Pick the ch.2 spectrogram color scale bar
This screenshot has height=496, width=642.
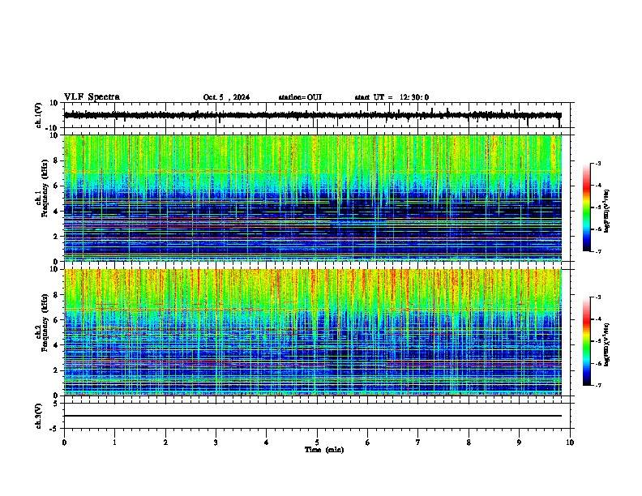coord(587,341)
